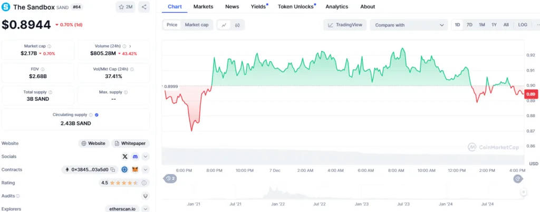Open Volume (24h) info icon
This screenshot has width=540, height=212.
point(124,46)
